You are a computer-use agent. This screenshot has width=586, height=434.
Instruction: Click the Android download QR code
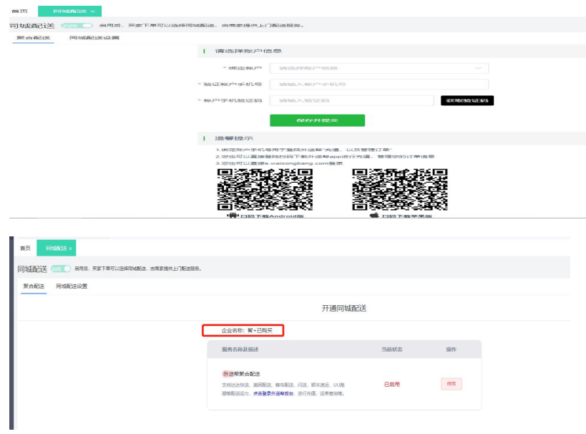(265, 189)
